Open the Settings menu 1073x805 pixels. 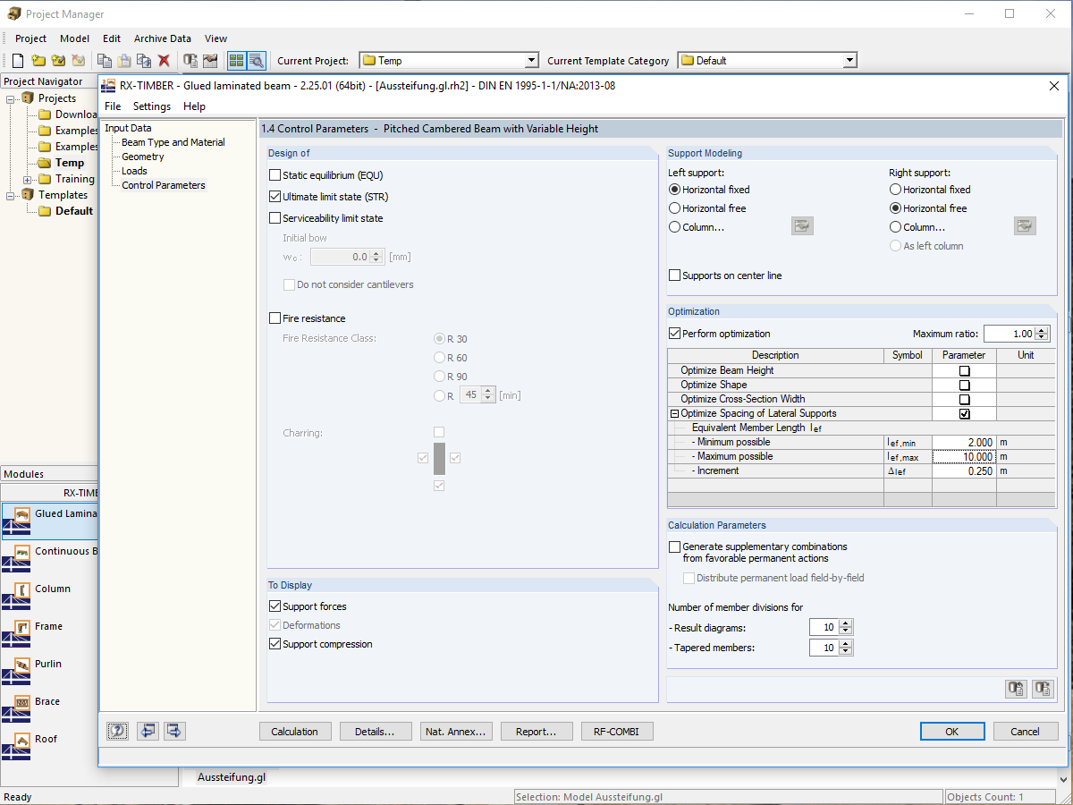[x=151, y=106]
